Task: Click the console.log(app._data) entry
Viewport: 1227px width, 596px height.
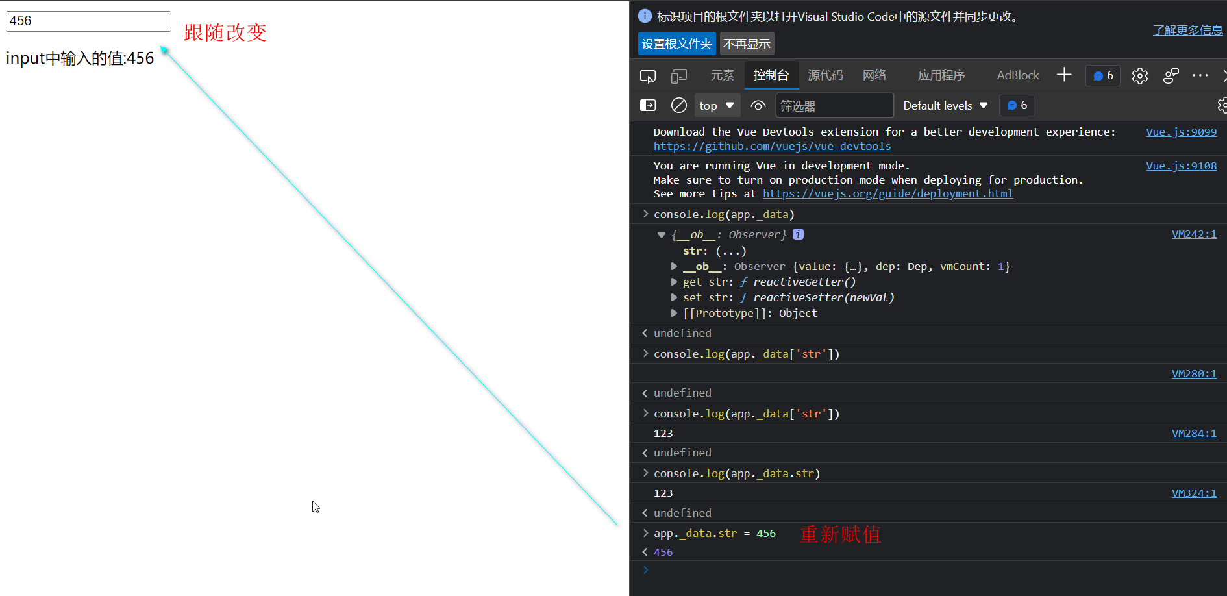Action: tap(724, 214)
